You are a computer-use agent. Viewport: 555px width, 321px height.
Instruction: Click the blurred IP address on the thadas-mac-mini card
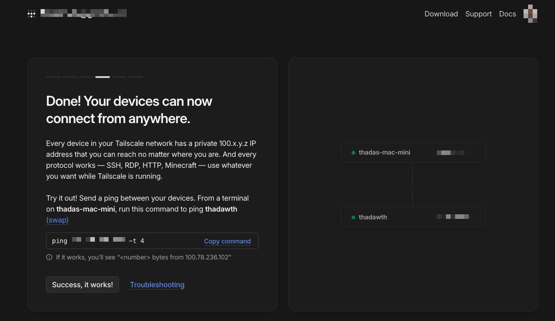455,153
